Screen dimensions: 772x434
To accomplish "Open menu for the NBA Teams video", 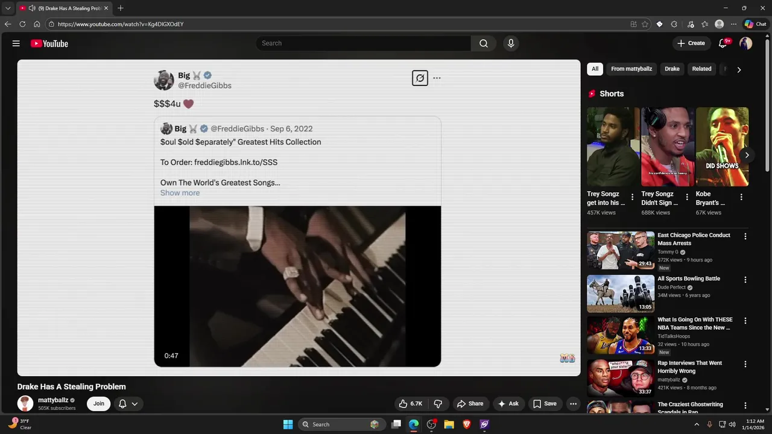I will 745,321.
